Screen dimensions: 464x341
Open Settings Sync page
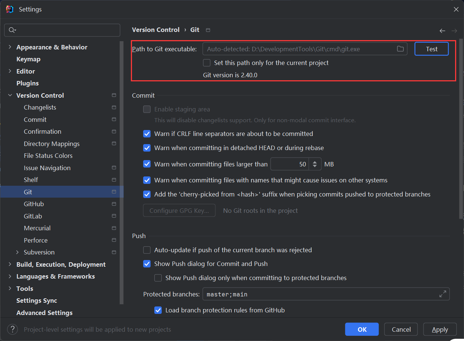tap(37, 301)
